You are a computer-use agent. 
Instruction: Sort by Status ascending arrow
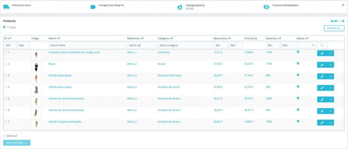coord(306,39)
